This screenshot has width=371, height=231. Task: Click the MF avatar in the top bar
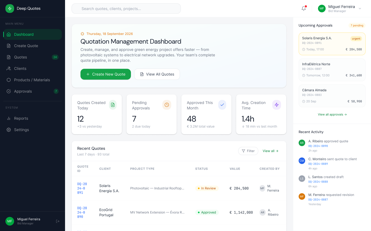click(x=322, y=8)
